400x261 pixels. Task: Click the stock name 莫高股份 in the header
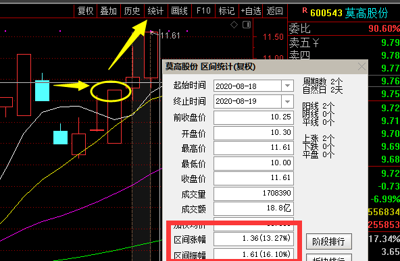[x=367, y=13]
